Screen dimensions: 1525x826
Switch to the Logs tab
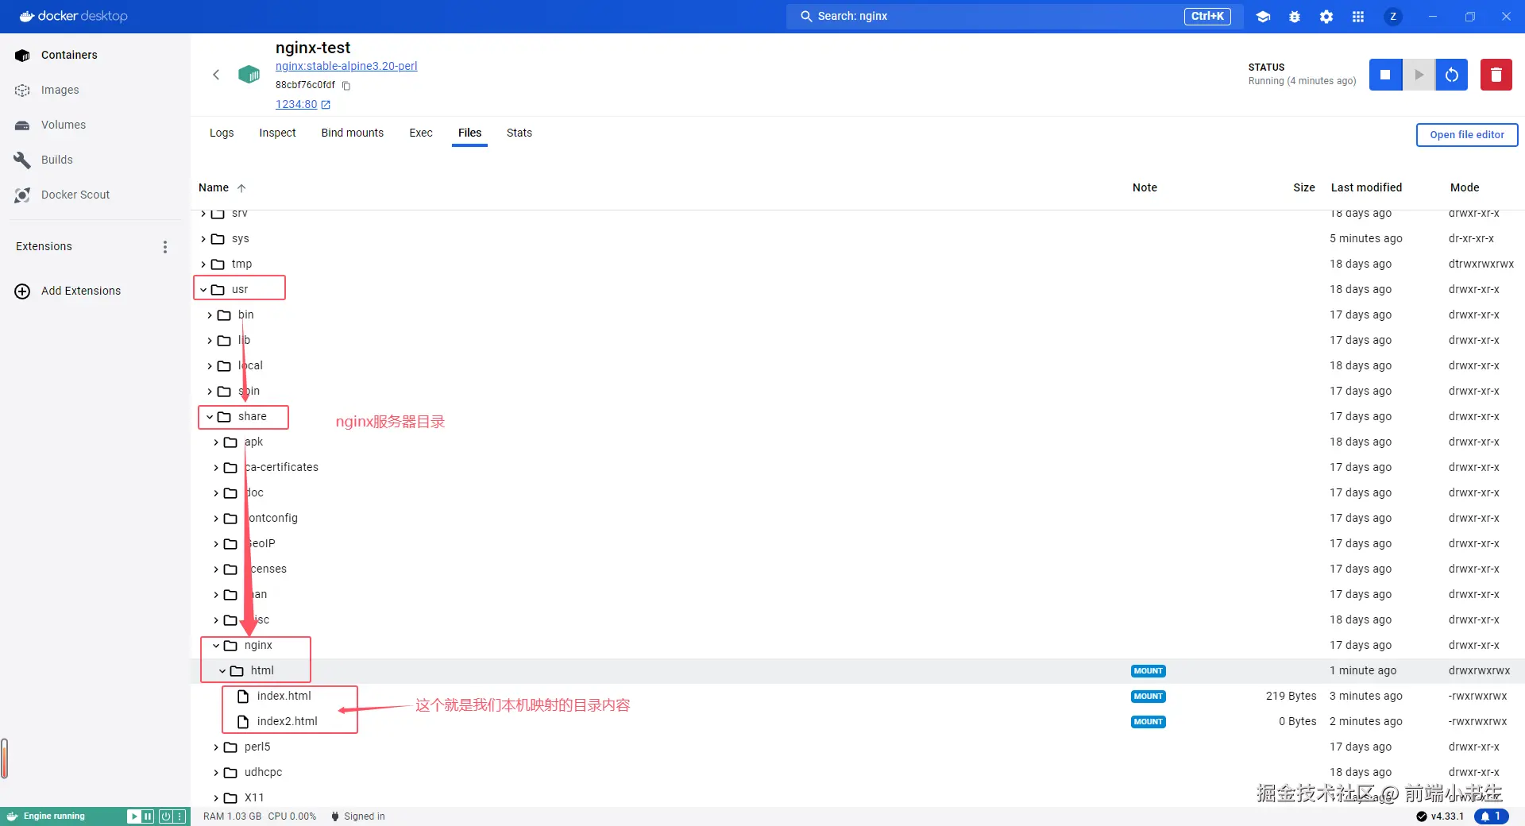click(222, 133)
